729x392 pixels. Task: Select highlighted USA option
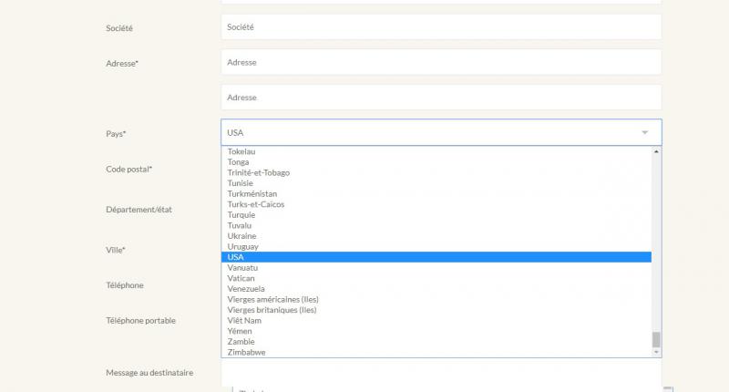437,257
